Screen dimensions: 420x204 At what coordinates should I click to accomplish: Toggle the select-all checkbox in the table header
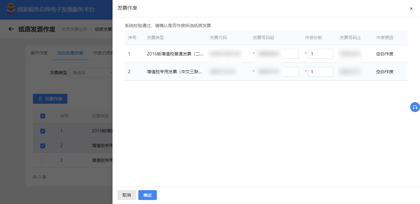tap(43, 116)
